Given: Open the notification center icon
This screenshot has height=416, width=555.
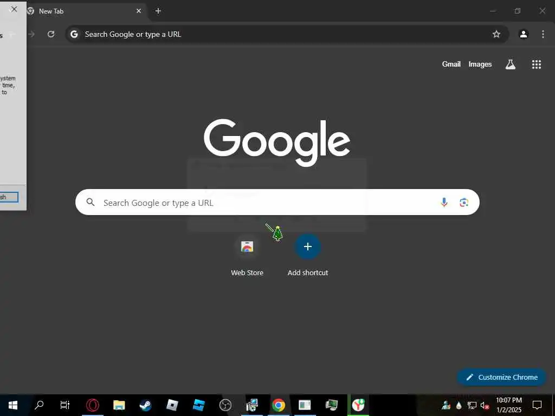Looking at the screenshot, I should tap(537, 405).
